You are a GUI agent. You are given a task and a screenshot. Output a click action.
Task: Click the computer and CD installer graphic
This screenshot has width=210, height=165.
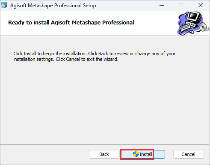click(x=193, y=23)
